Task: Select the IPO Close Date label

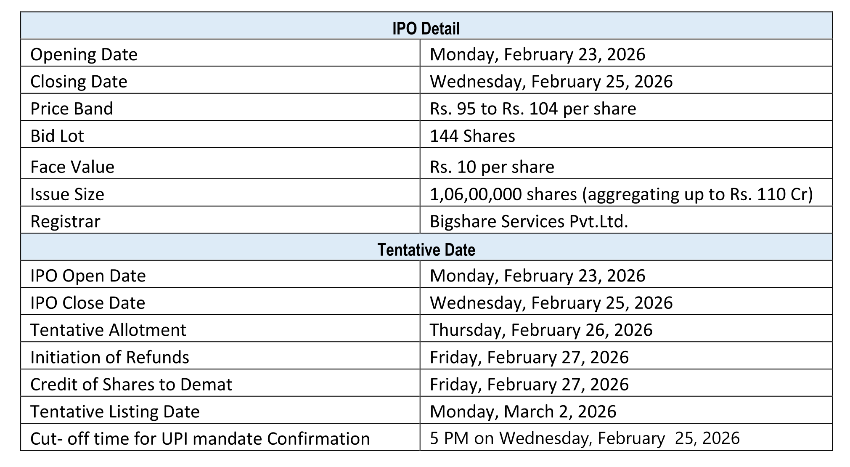Action: (87, 303)
